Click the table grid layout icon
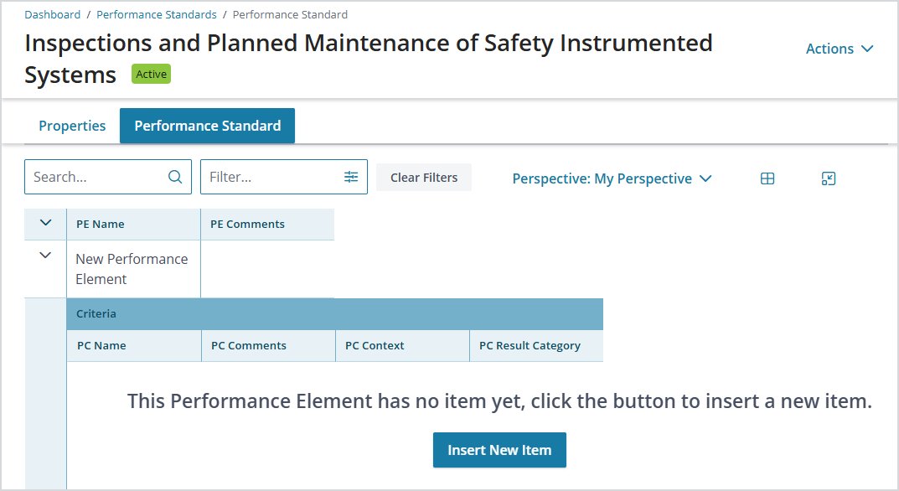The image size is (899, 491). pos(767,178)
